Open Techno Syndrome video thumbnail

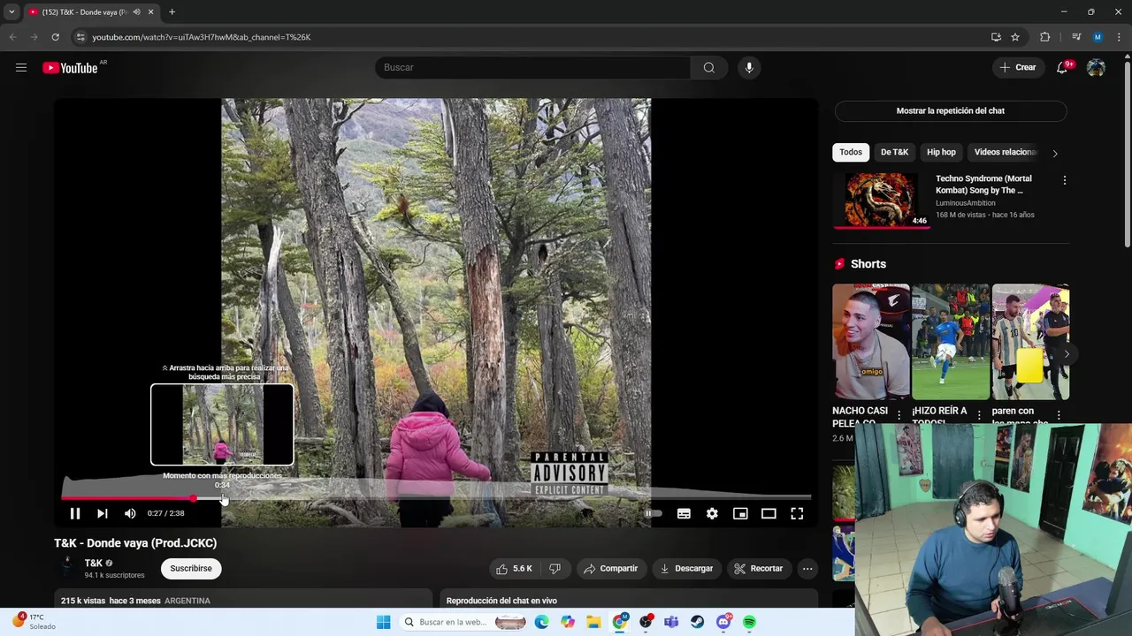pyautogui.click(x=881, y=201)
